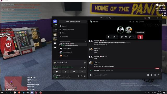This screenshot has height=94, width=167.
Task: Expand camera options arrow in call controls
Action: pyautogui.click(x=117, y=37)
